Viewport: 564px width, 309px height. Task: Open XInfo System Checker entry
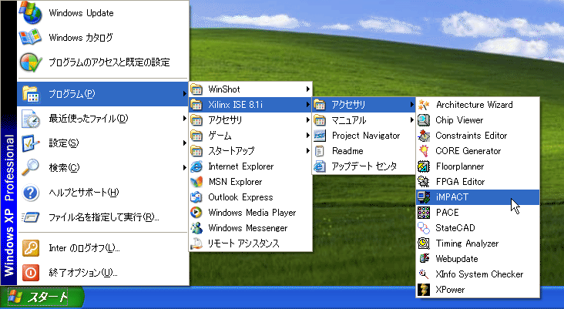point(479,274)
